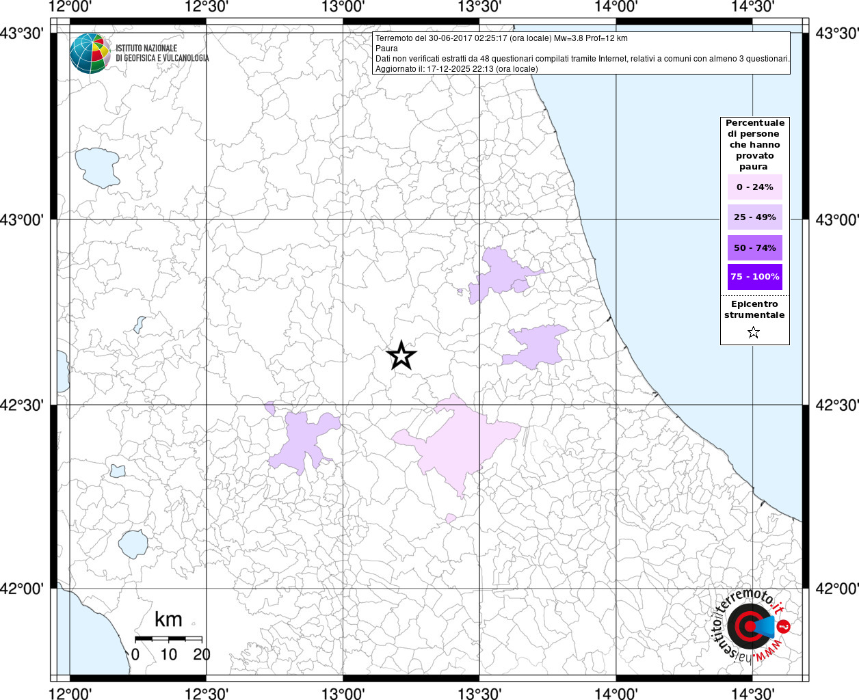Viewport: 859px width, 700px height.
Task: Click the top-left axis label 43°30'
Action: click(x=23, y=33)
